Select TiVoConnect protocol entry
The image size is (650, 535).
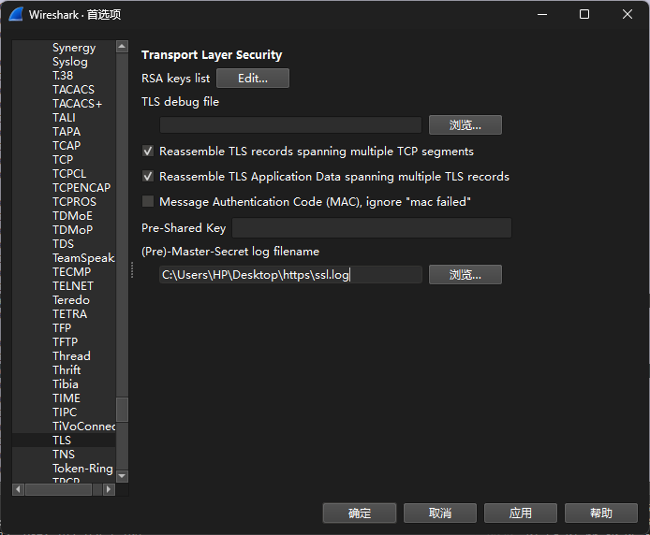coord(83,427)
